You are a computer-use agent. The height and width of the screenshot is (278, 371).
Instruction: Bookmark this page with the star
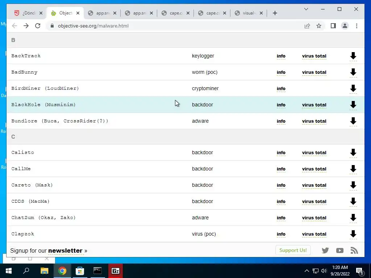pyautogui.click(x=319, y=26)
